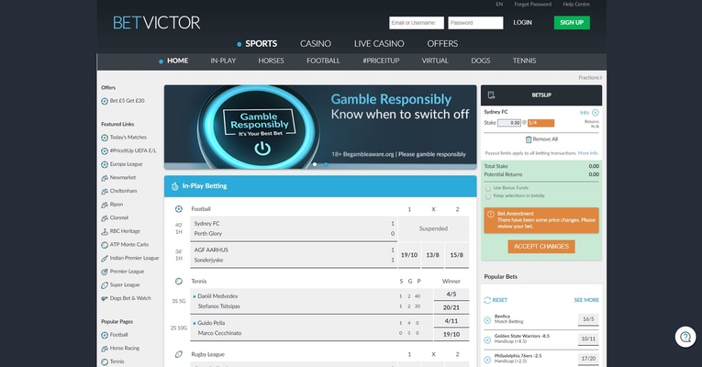
Task: Open the Help Centre link
Action: click(x=576, y=4)
